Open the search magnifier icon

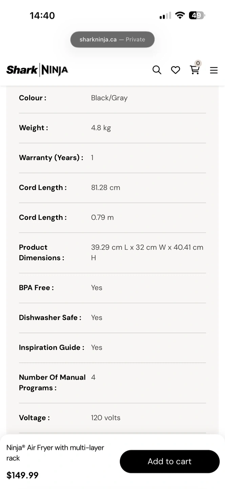157,70
